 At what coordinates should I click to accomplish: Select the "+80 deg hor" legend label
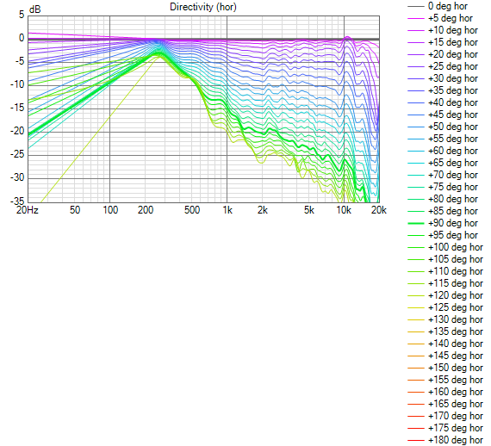click(x=453, y=199)
